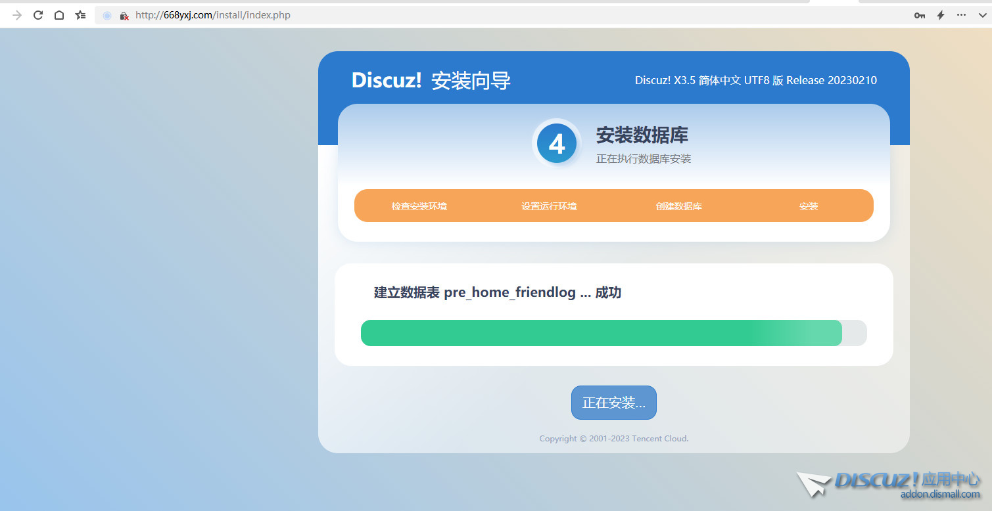Open the browser home page icon

click(x=59, y=14)
